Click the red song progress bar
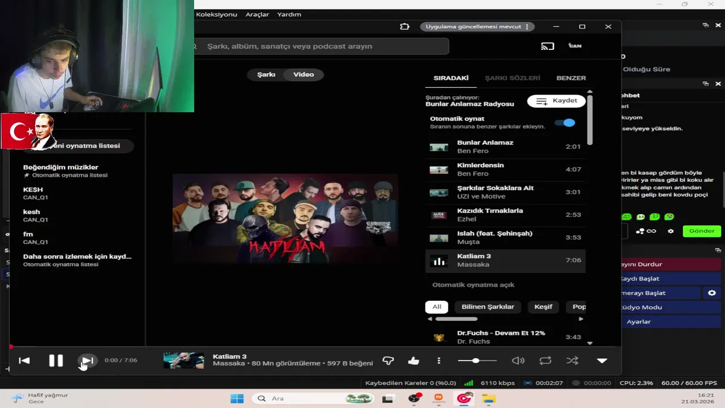 315,346
